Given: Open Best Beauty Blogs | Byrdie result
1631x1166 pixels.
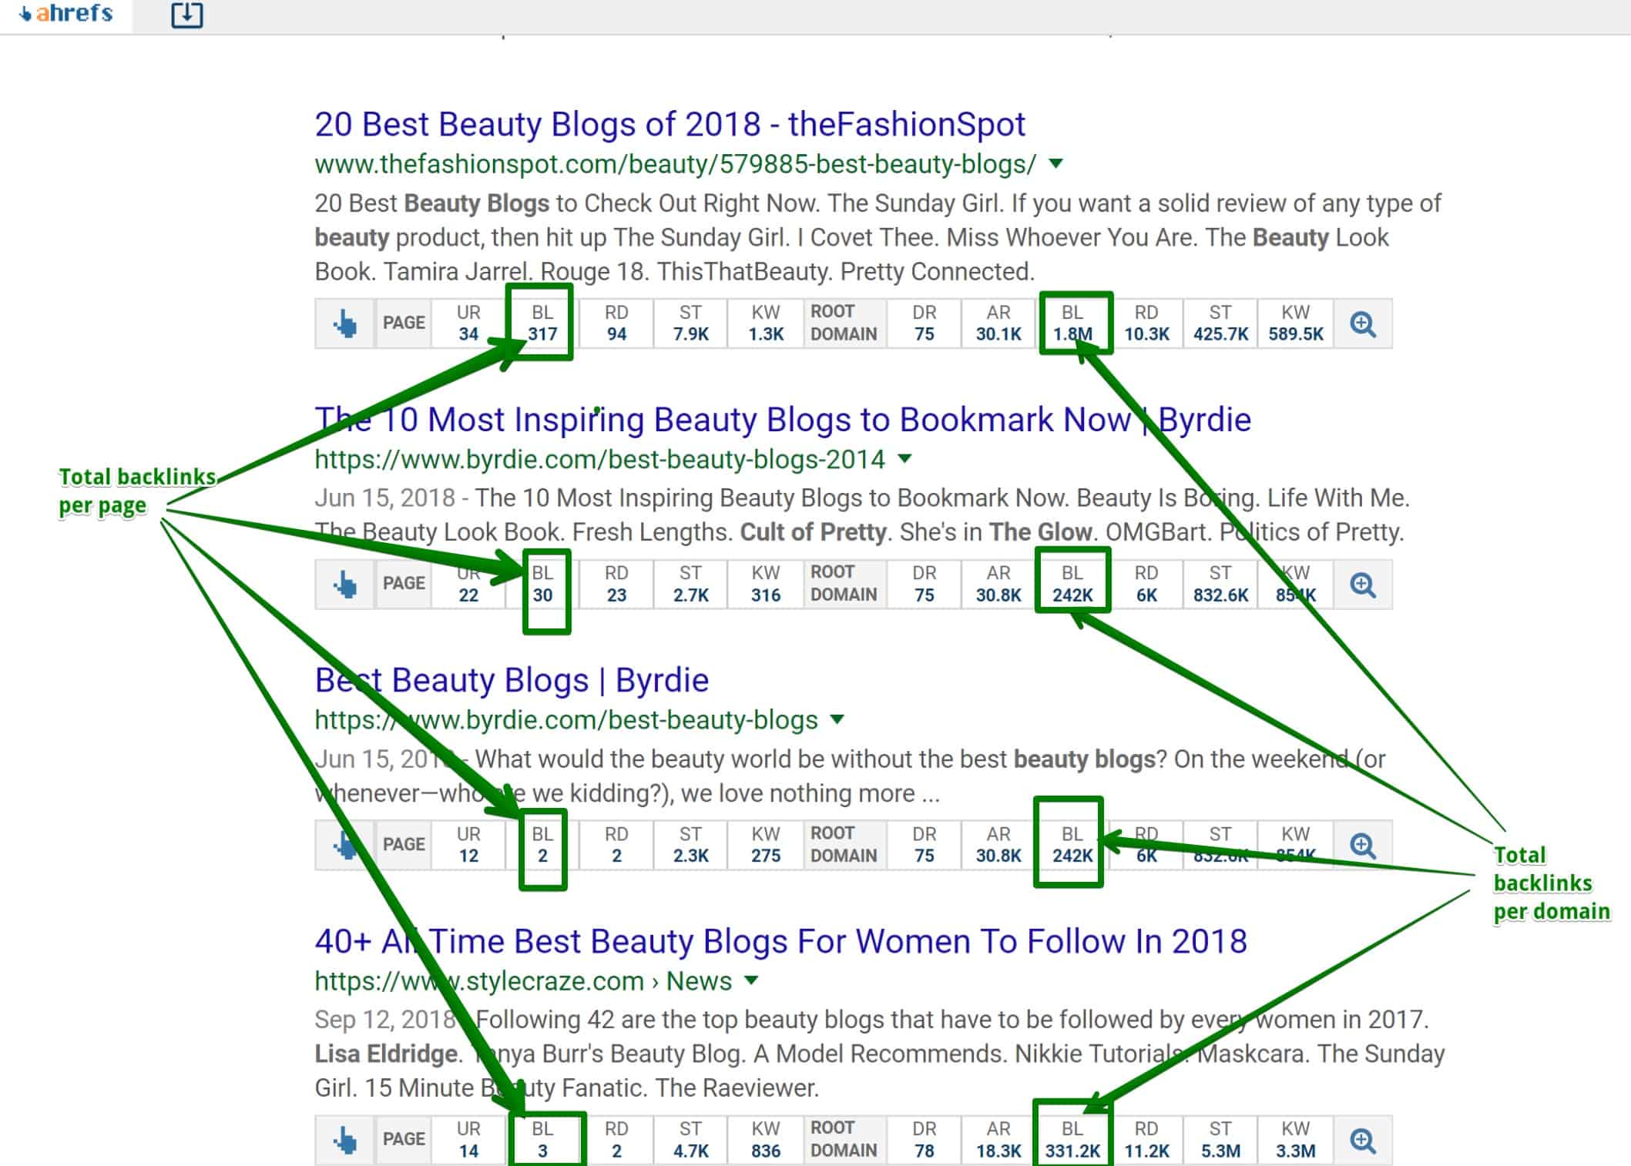Looking at the screenshot, I should 512,681.
